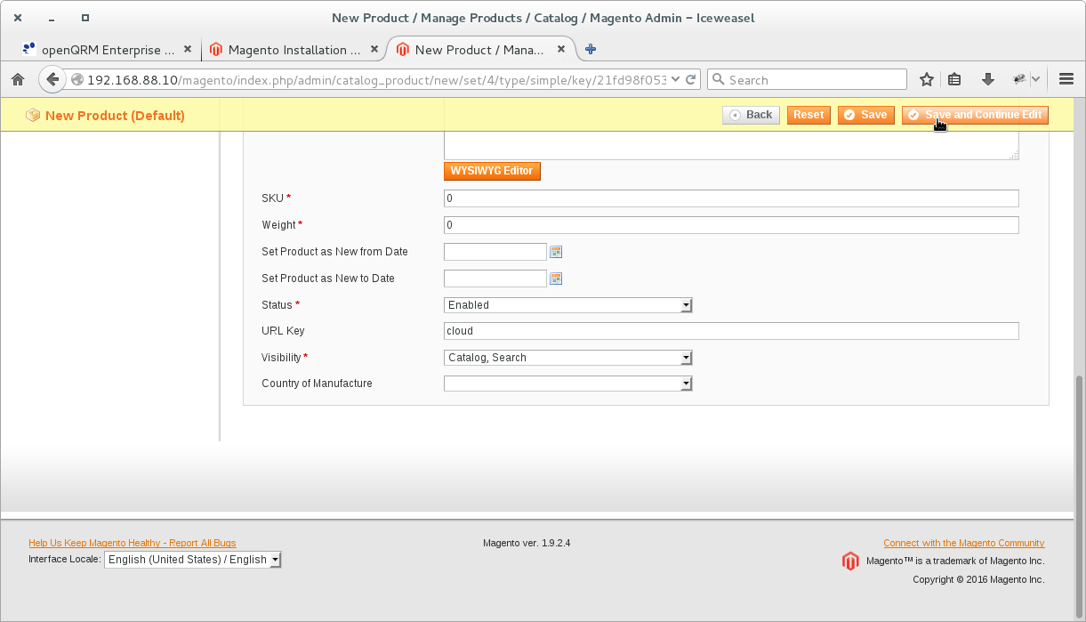The height and width of the screenshot is (622, 1086).
Task: Go to the browser Home page icon
Action: [x=17, y=79]
